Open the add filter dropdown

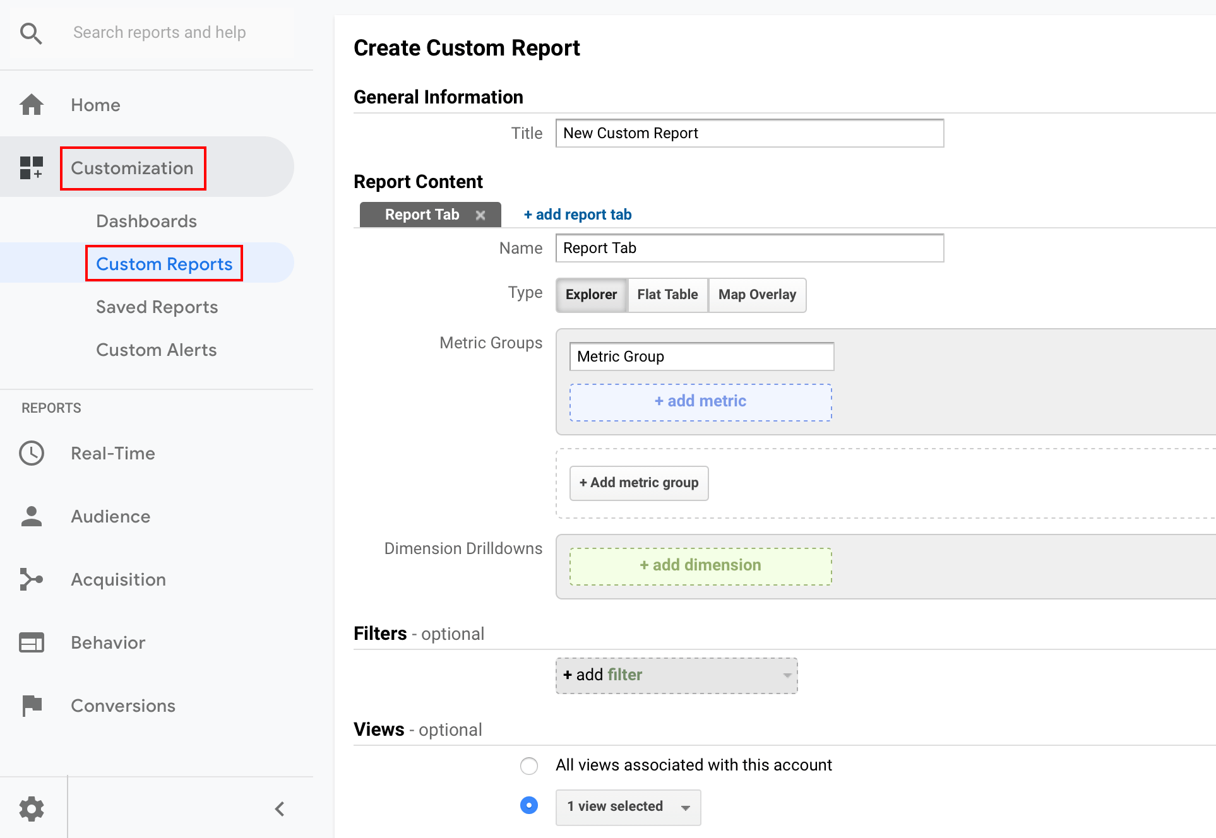click(676, 675)
